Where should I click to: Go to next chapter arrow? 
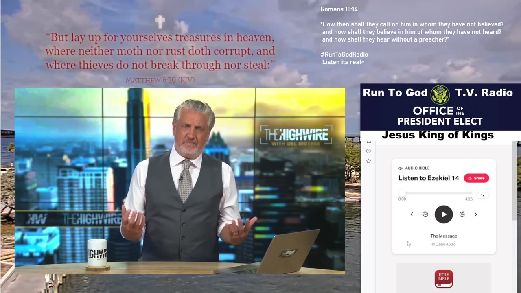(475, 214)
